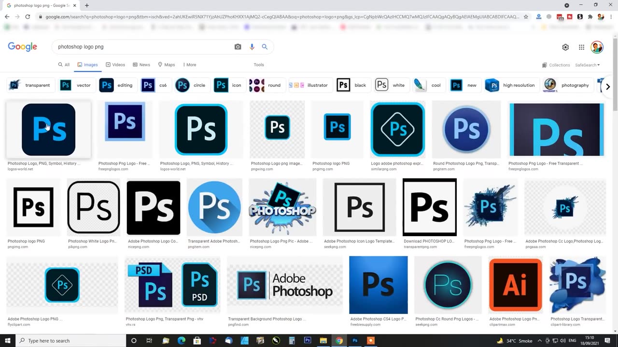Open the Chrome three-dot menu

(610, 17)
